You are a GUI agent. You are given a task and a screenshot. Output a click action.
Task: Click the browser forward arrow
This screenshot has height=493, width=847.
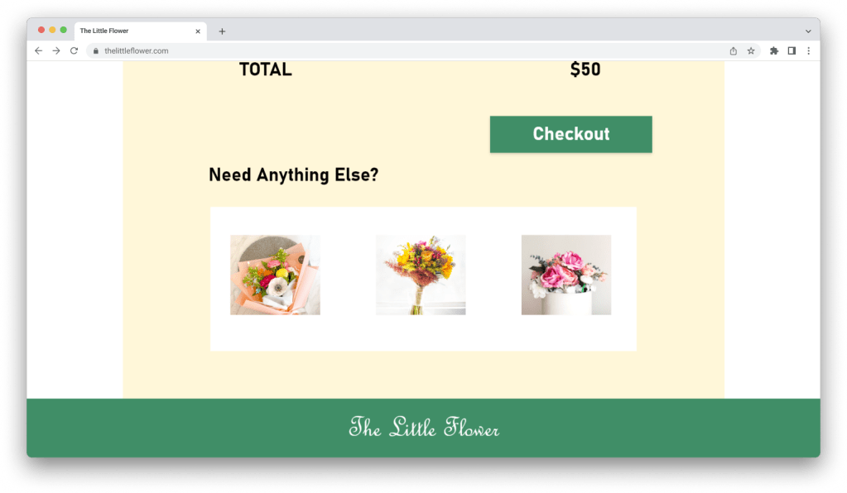56,50
